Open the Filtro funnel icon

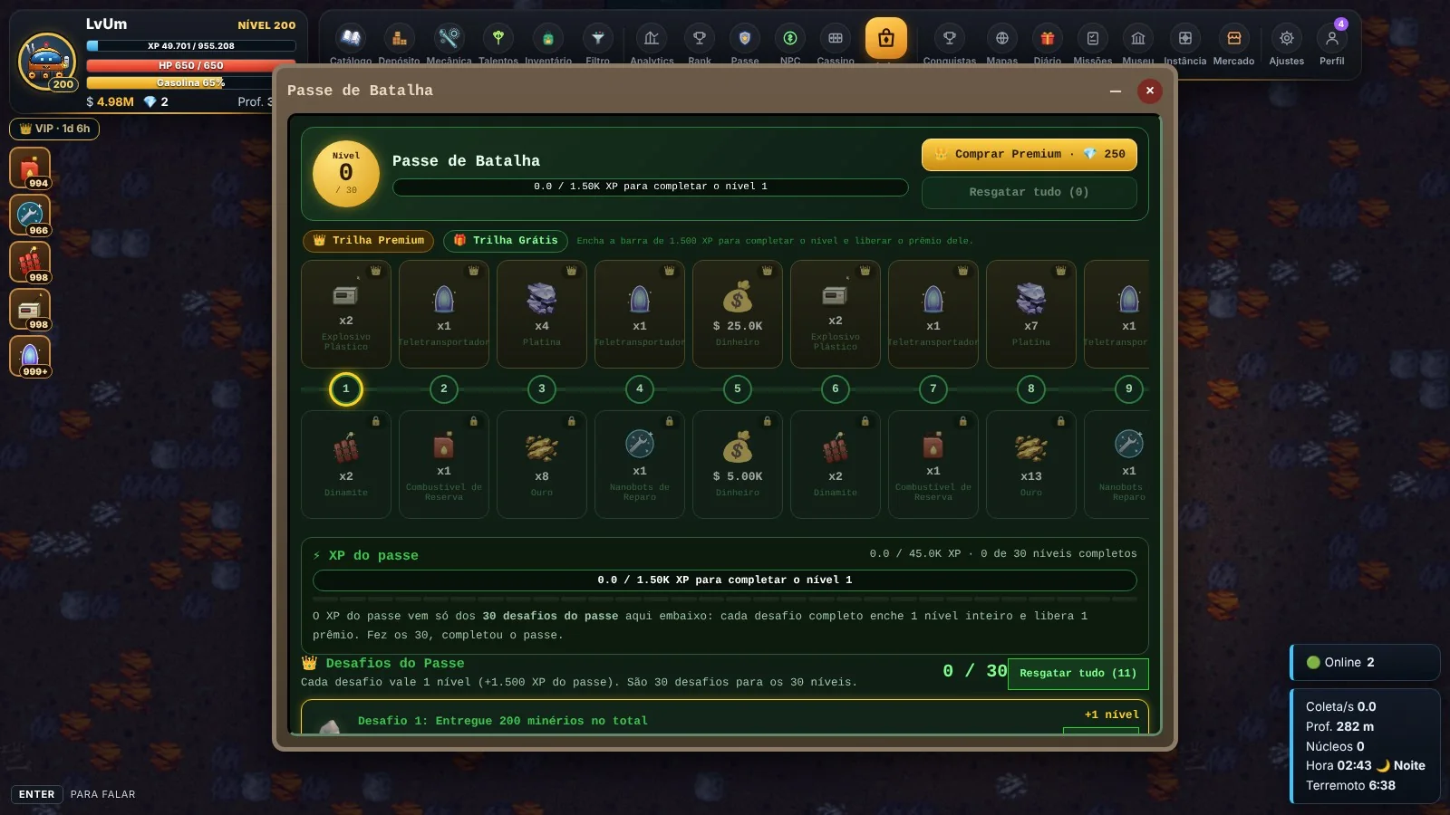point(597,39)
